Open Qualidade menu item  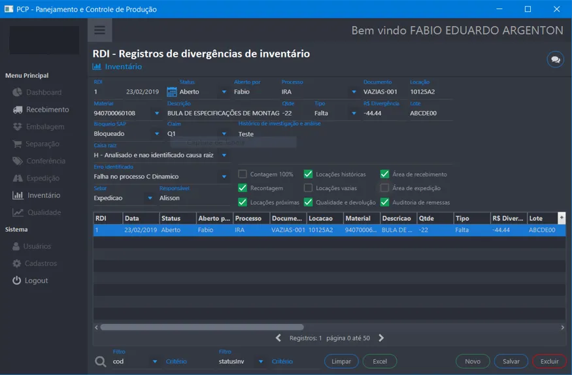(44, 212)
